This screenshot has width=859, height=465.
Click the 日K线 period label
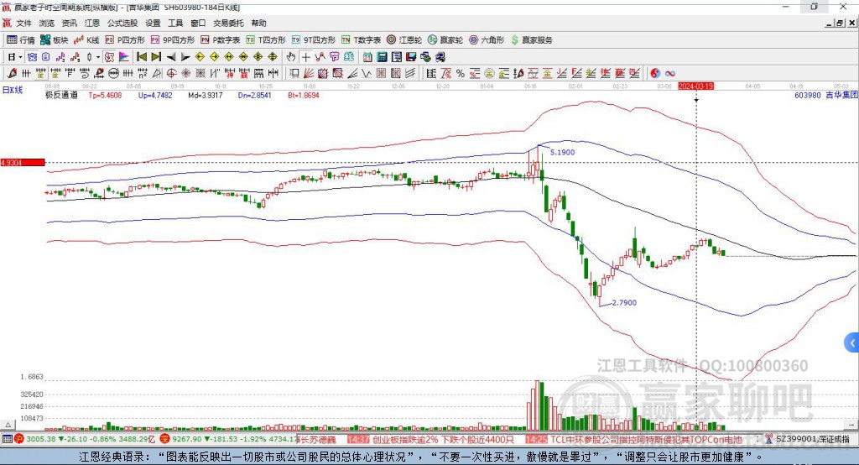point(13,90)
